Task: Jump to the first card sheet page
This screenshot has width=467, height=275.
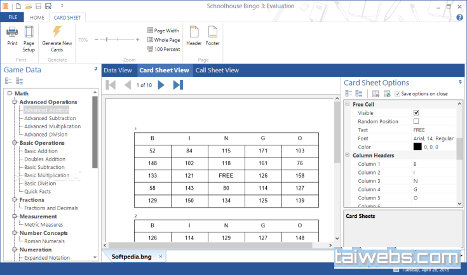Action: tap(111, 84)
